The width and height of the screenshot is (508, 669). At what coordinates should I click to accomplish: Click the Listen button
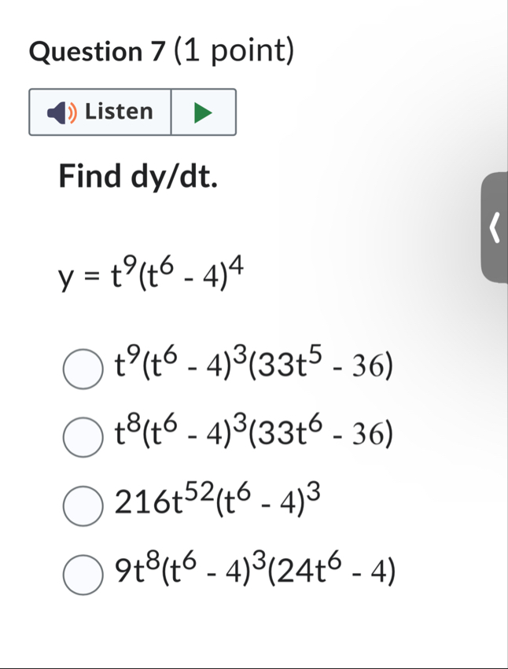(x=100, y=112)
